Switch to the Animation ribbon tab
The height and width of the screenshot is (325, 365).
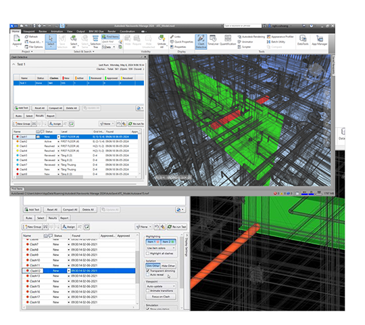pyautogui.click(x=57, y=31)
